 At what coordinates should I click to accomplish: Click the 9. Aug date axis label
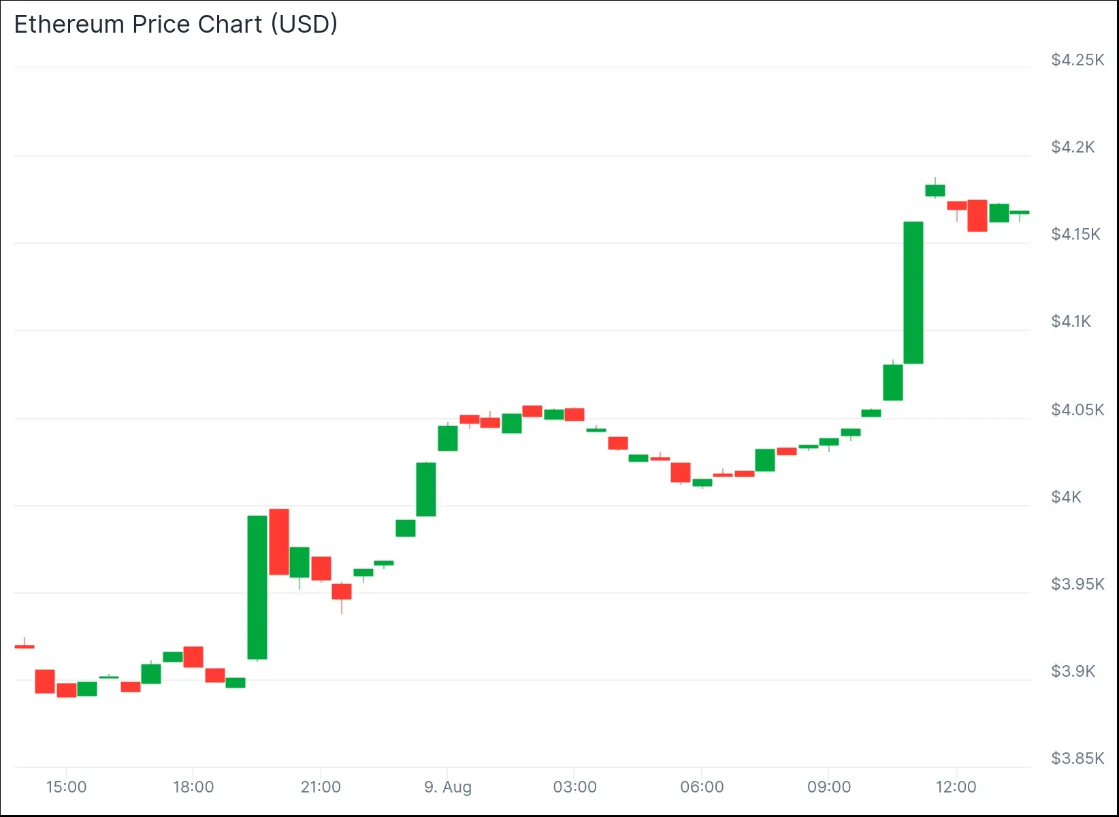pyautogui.click(x=447, y=787)
